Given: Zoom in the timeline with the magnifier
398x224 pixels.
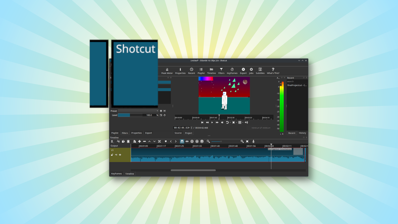Looking at the screenshot, I should coord(242,141).
